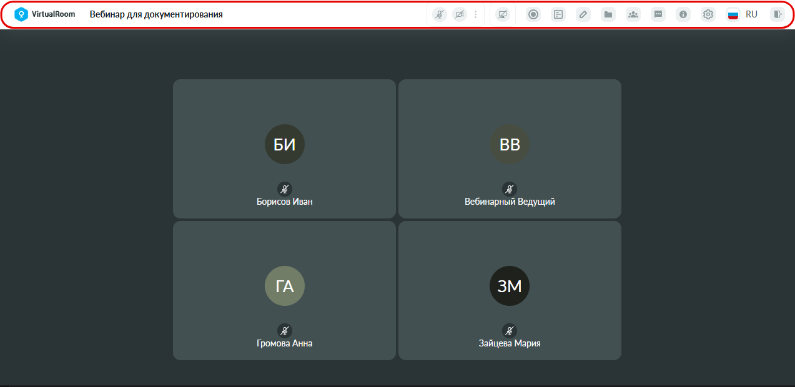Open the whiteboard pencil tool
The height and width of the screenshot is (387, 795).
(x=583, y=14)
